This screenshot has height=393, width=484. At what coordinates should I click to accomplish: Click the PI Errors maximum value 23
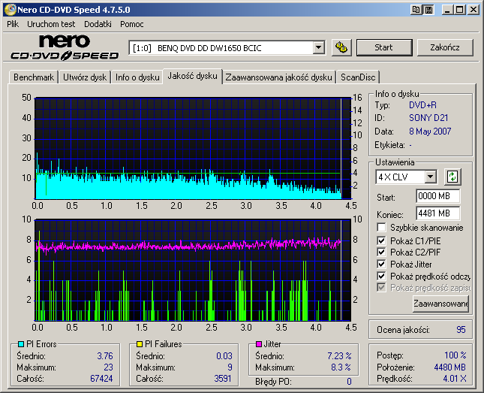[108, 367]
